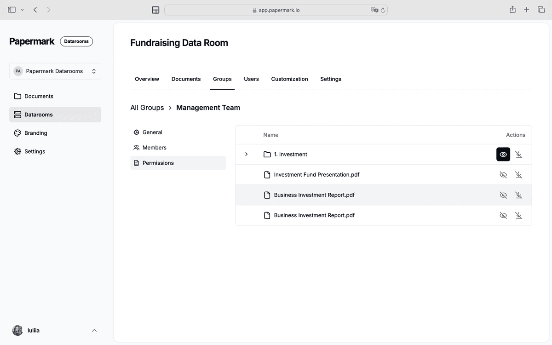The image size is (552, 345).
Task: Open the Papermark Datarooms team switcher
Action: (55, 71)
